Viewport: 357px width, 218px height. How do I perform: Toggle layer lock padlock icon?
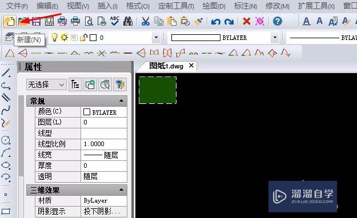83,37
